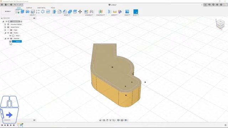Image resolution: width=228 pixels, height=128 pixels.
Task: Select the Create Sketch tool
Action: 17,11
